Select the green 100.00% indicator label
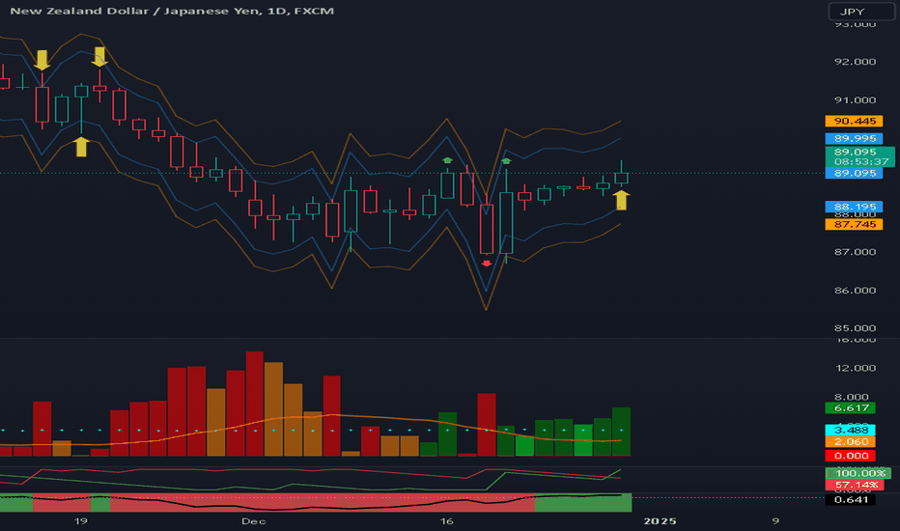900x531 pixels. [858, 474]
